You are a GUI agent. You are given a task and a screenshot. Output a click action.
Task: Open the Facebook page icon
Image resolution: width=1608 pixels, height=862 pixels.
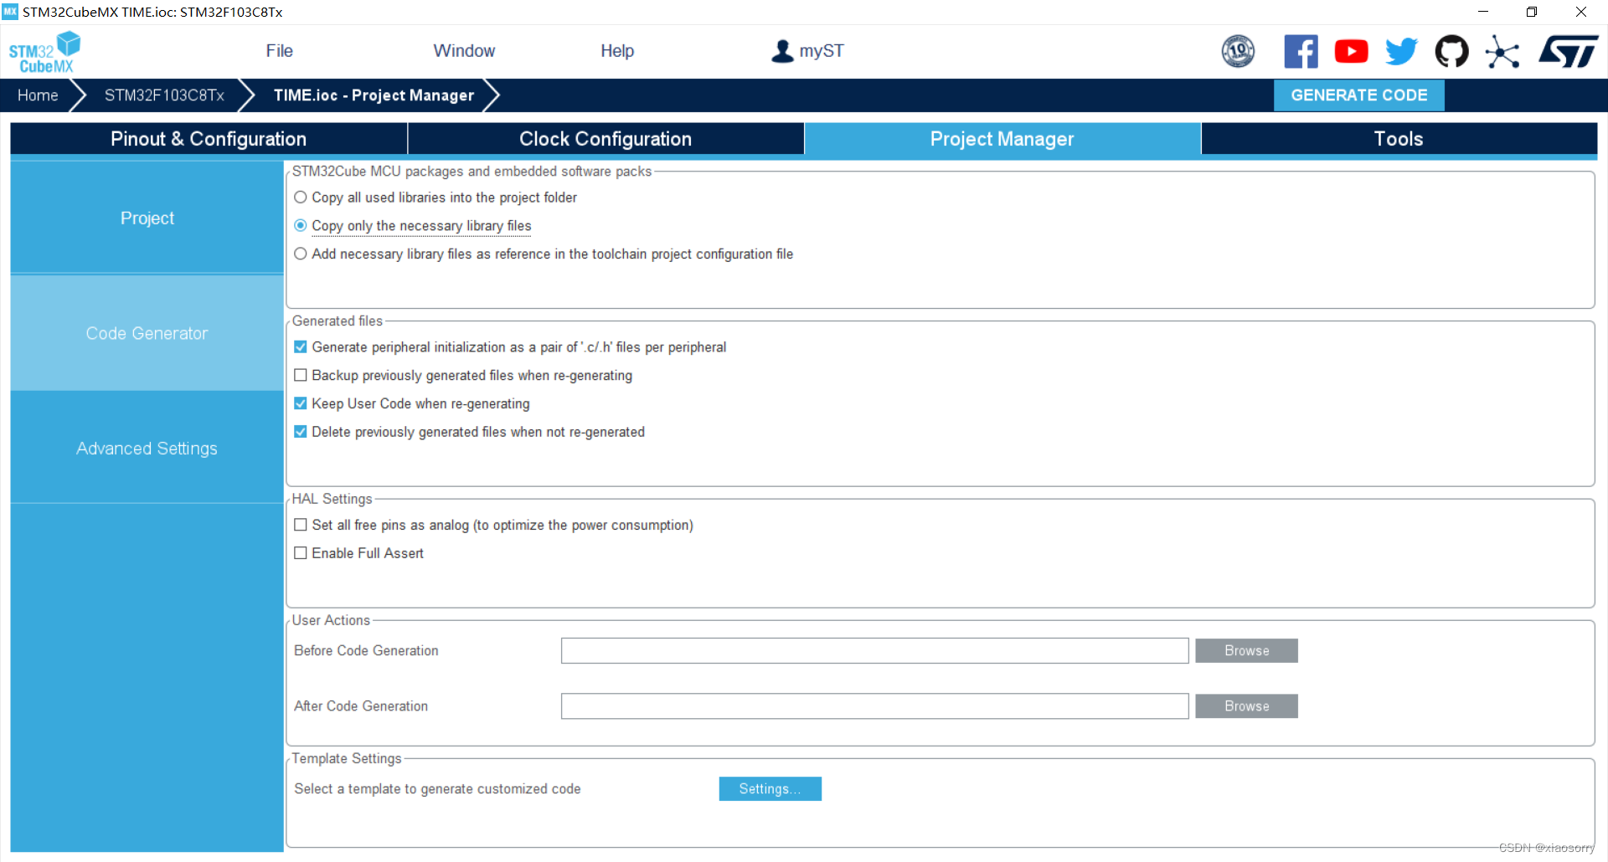[x=1301, y=52]
